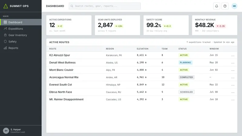Open the Gear Units Deployed stat card

click(x=117, y=25)
